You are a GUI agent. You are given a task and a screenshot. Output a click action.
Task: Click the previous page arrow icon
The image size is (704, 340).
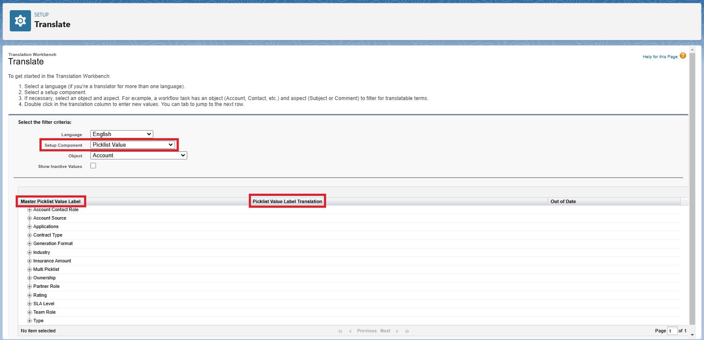pyautogui.click(x=350, y=331)
